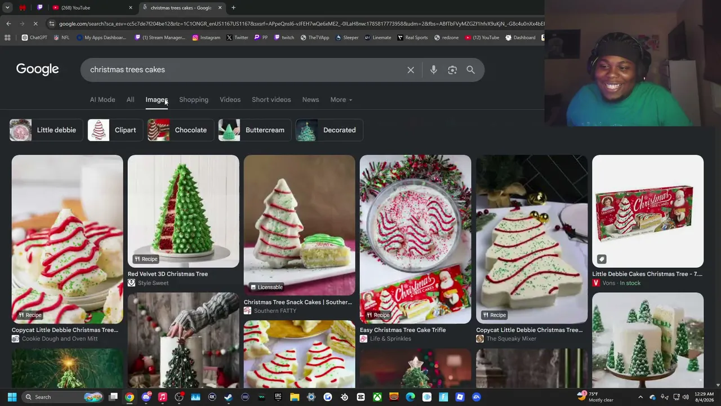Open Google Lens search by image
The height and width of the screenshot is (406, 721).
452,70
